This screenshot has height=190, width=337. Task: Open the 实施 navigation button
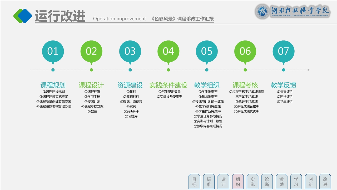(252, 182)
